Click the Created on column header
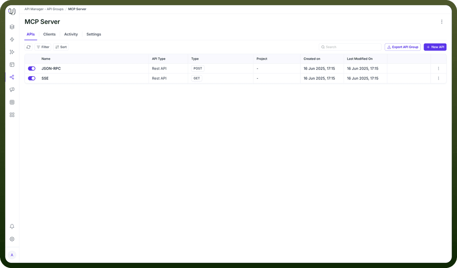The height and width of the screenshot is (268, 457). pyautogui.click(x=312, y=58)
